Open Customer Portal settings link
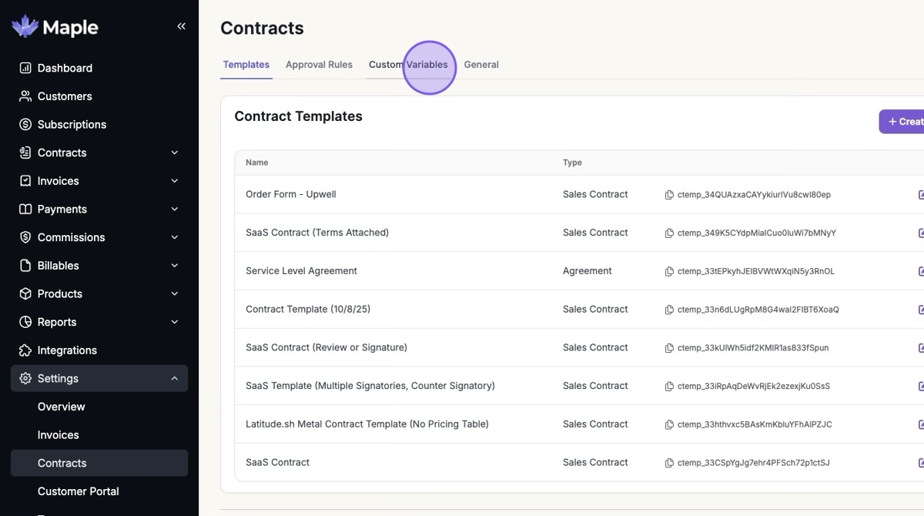 (78, 491)
